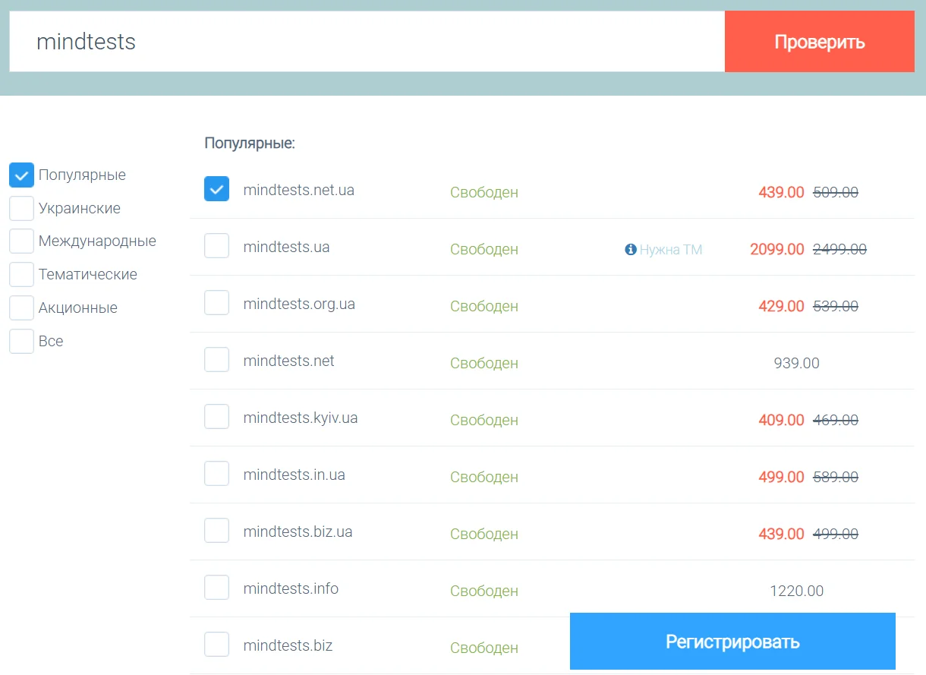Click the blue Регистрировать button
926x675 pixels.
[x=732, y=642]
